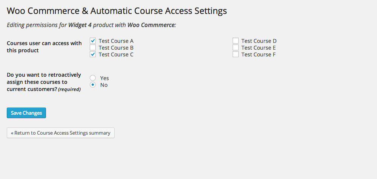The width and height of the screenshot is (377, 179).
Task: Click the page heading Woo Commmerce & Automatic Course Access Settings
Action: click(116, 11)
